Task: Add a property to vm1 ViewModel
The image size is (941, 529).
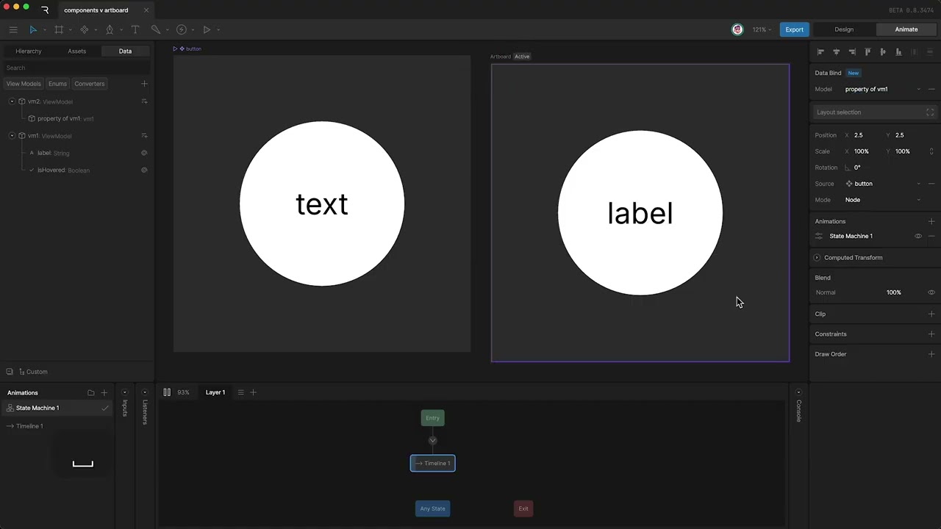Action: 144,136
